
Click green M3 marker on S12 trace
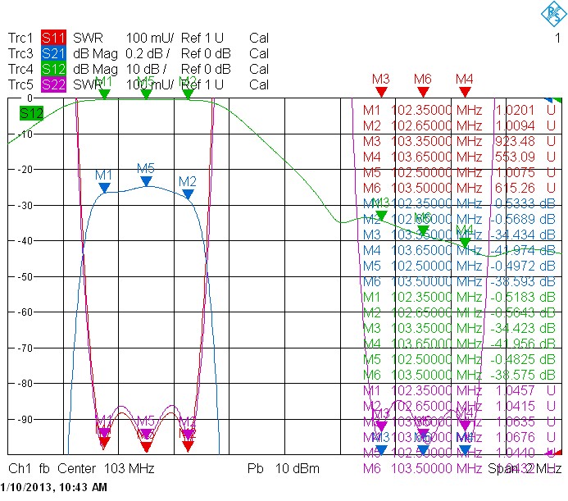[x=381, y=216]
